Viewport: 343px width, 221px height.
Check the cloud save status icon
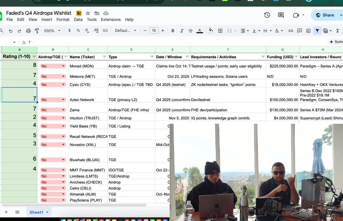[106, 13]
